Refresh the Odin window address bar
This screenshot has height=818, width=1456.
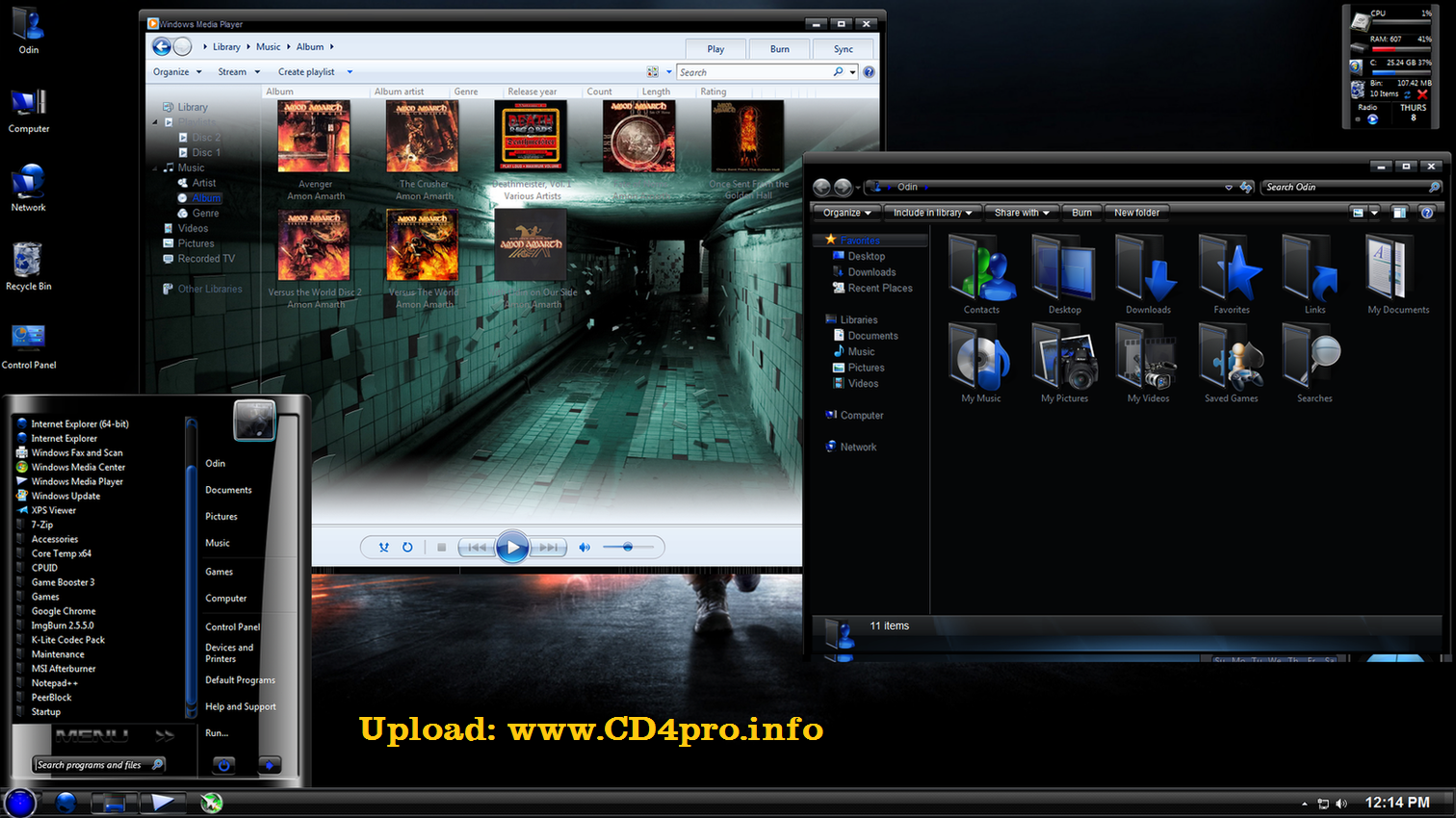(x=1246, y=187)
